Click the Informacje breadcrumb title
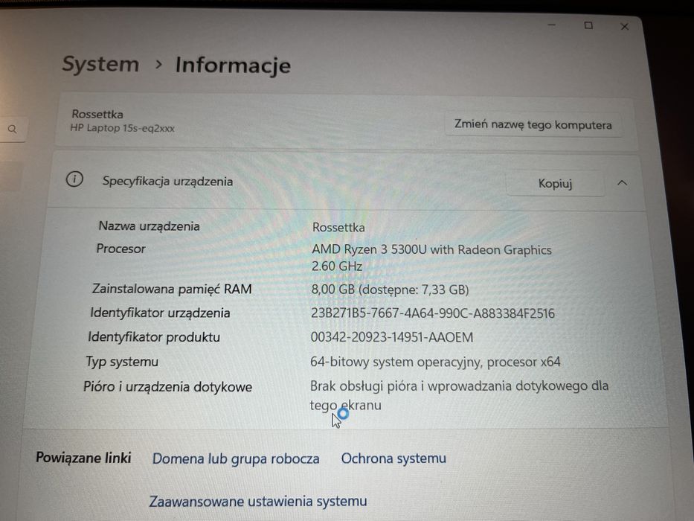The image size is (694, 521). [x=233, y=65]
